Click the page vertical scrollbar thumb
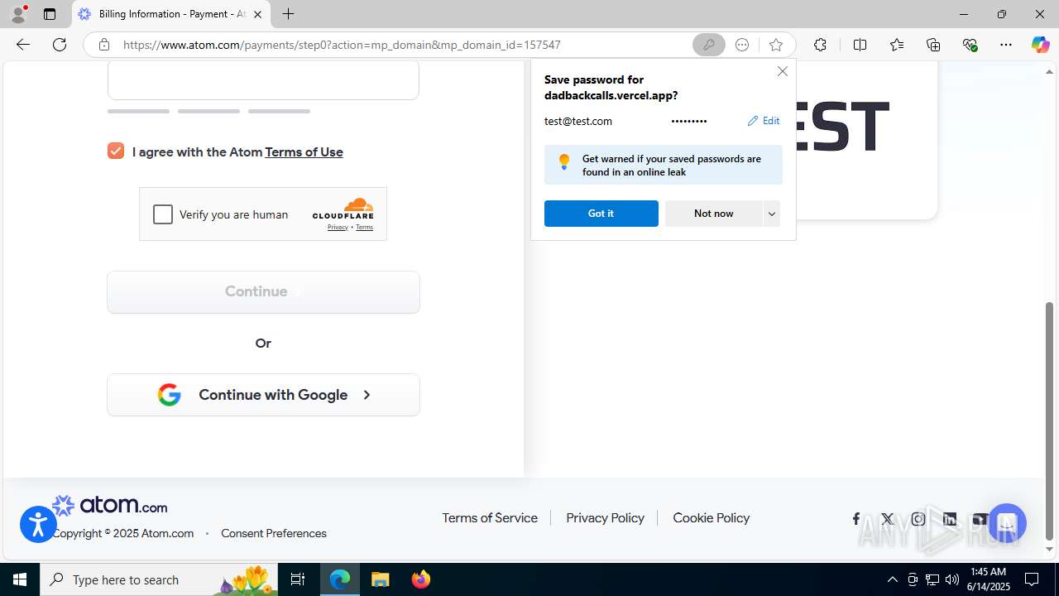This screenshot has height=596, width=1059. coord(1050,421)
